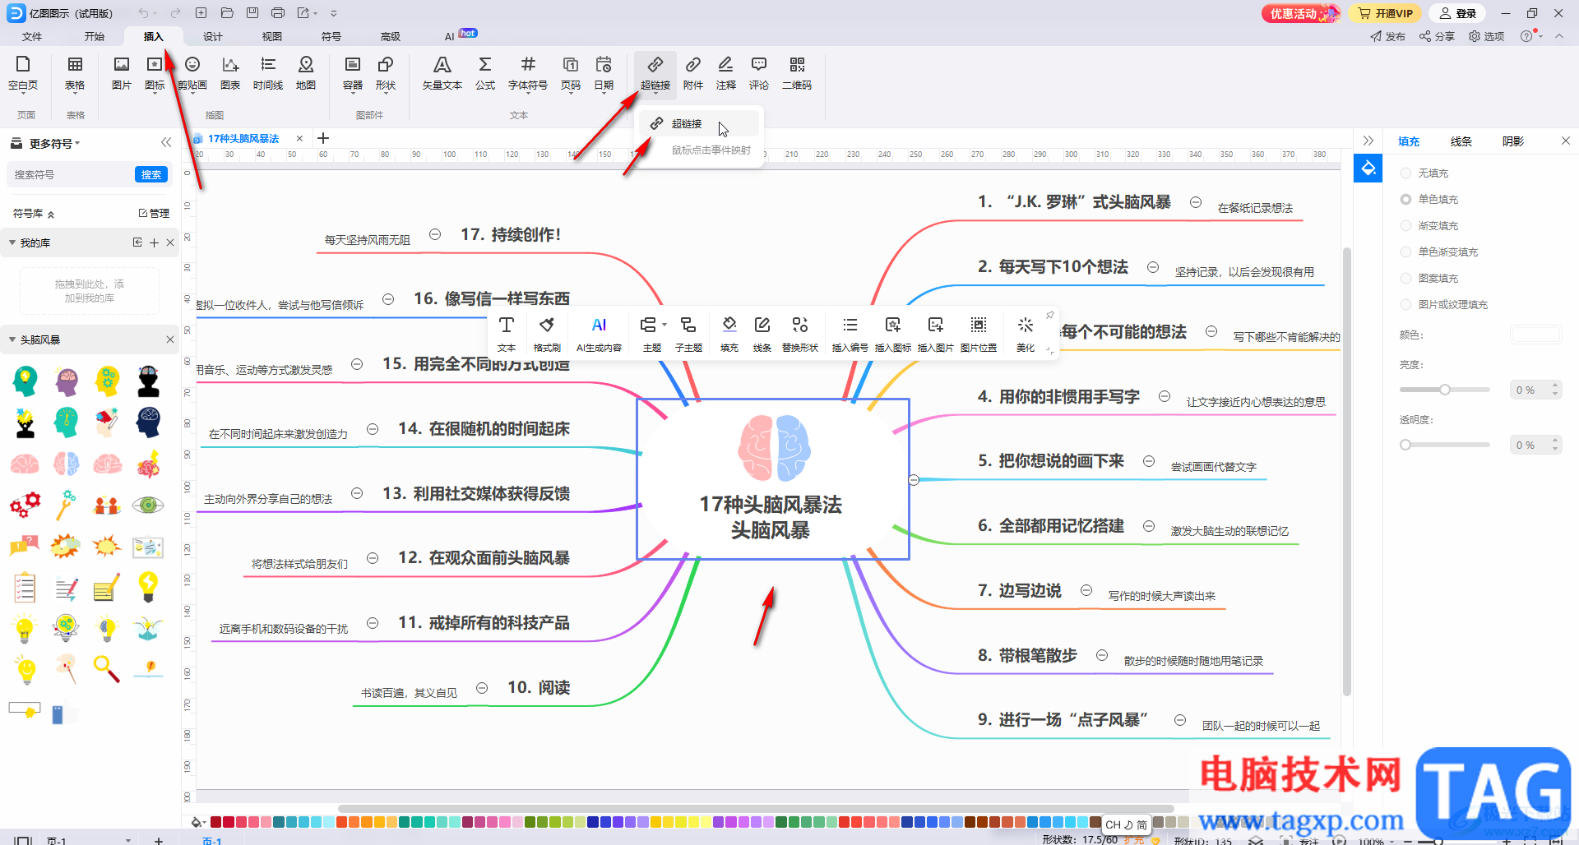Insert a blank page (空白页)
Viewport: 1579px width, 845px height.
click(23, 72)
